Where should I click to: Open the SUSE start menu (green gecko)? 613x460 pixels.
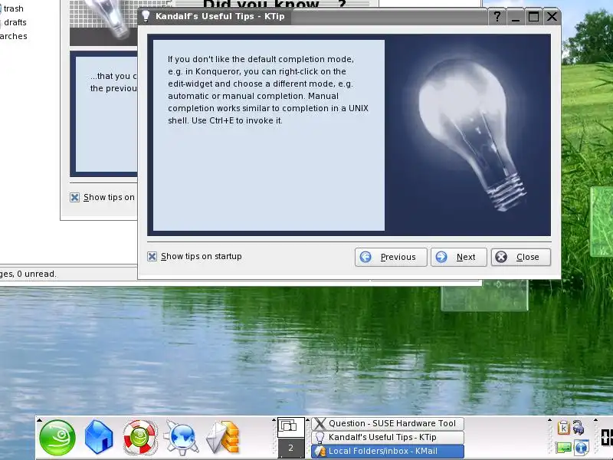57,438
